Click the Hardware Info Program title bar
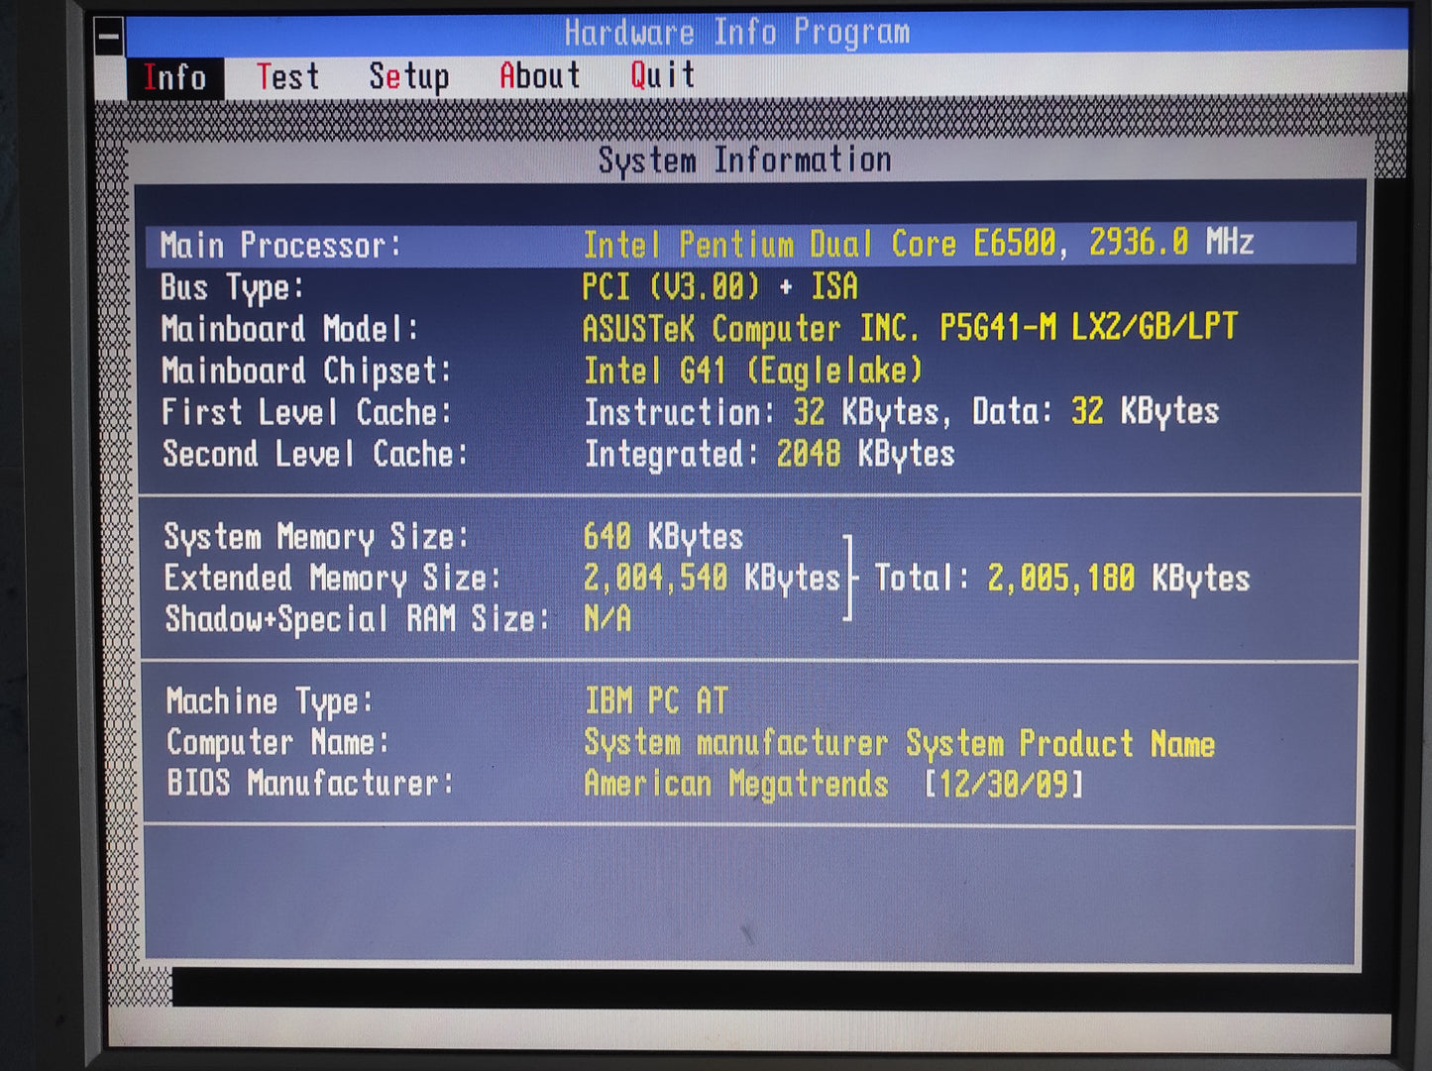The height and width of the screenshot is (1071, 1432). 737,33
